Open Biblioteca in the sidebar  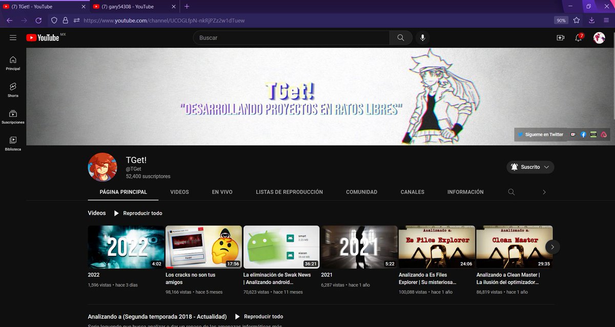click(13, 144)
